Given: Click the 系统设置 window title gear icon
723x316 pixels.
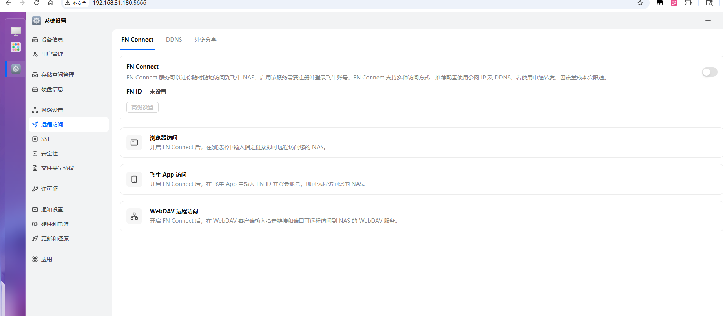Looking at the screenshot, I should pos(37,21).
